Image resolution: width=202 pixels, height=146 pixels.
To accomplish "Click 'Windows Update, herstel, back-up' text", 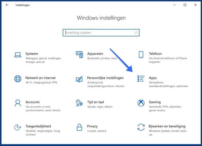I will 168,133.
